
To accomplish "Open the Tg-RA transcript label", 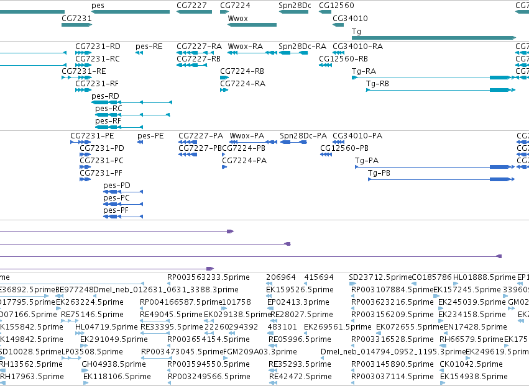I will (x=364, y=71).
